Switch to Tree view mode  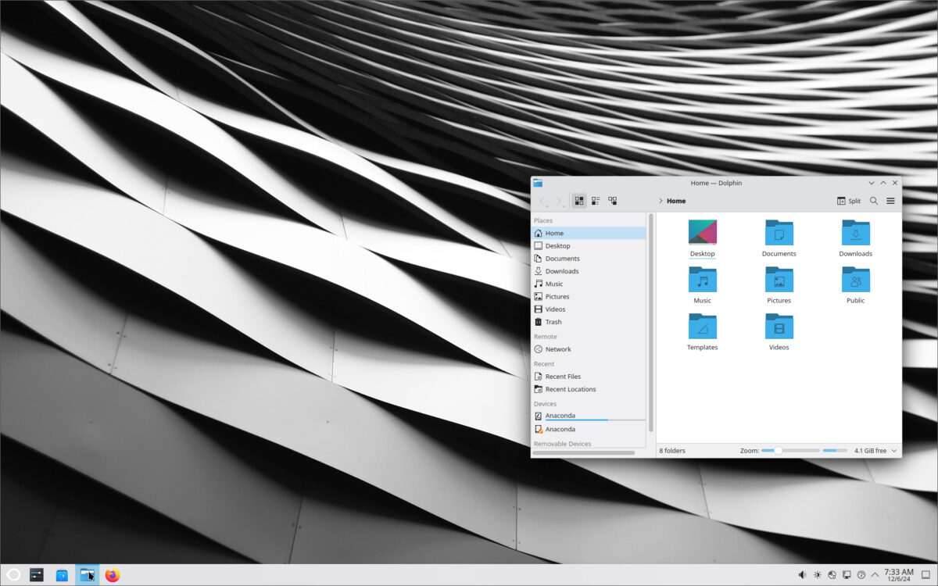coord(613,201)
